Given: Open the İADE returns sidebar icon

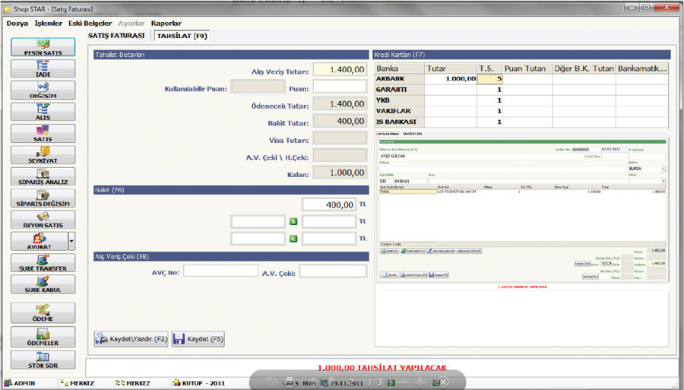Looking at the screenshot, I should [x=43, y=69].
